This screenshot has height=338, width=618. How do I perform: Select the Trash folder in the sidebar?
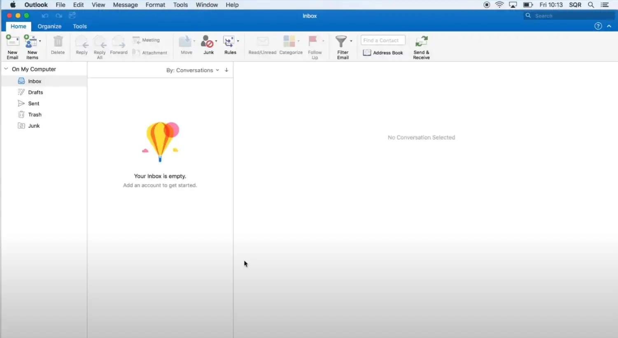point(35,115)
